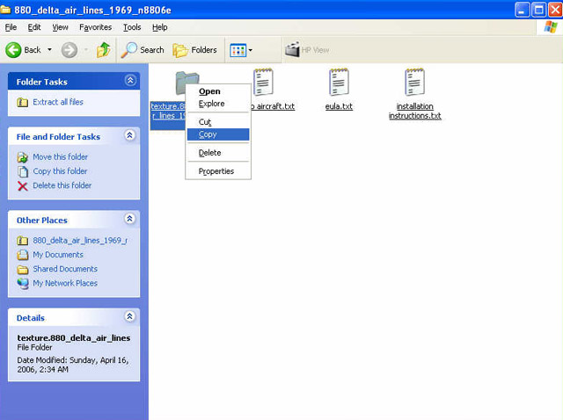Click the Delete this folder link
The height and width of the screenshot is (420, 563).
pos(62,185)
